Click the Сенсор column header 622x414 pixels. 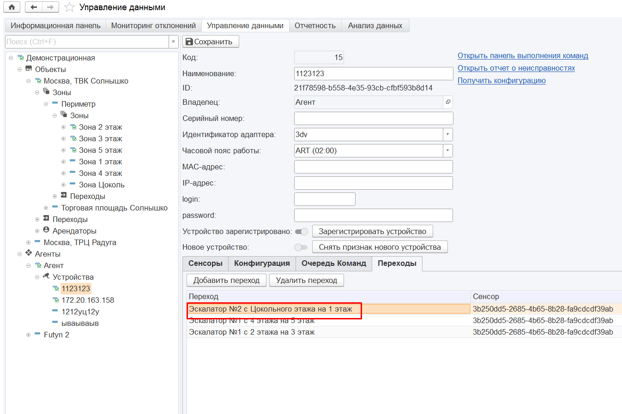coord(546,296)
